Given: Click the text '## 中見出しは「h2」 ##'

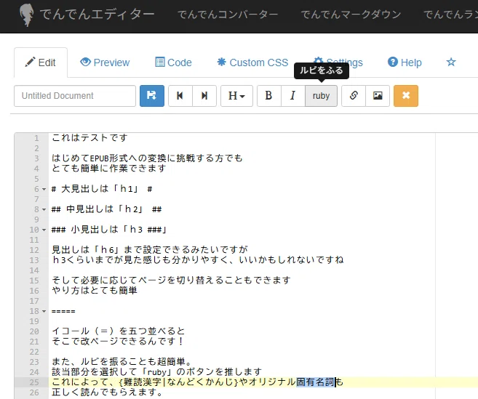Looking at the screenshot, I should point(106,209).
